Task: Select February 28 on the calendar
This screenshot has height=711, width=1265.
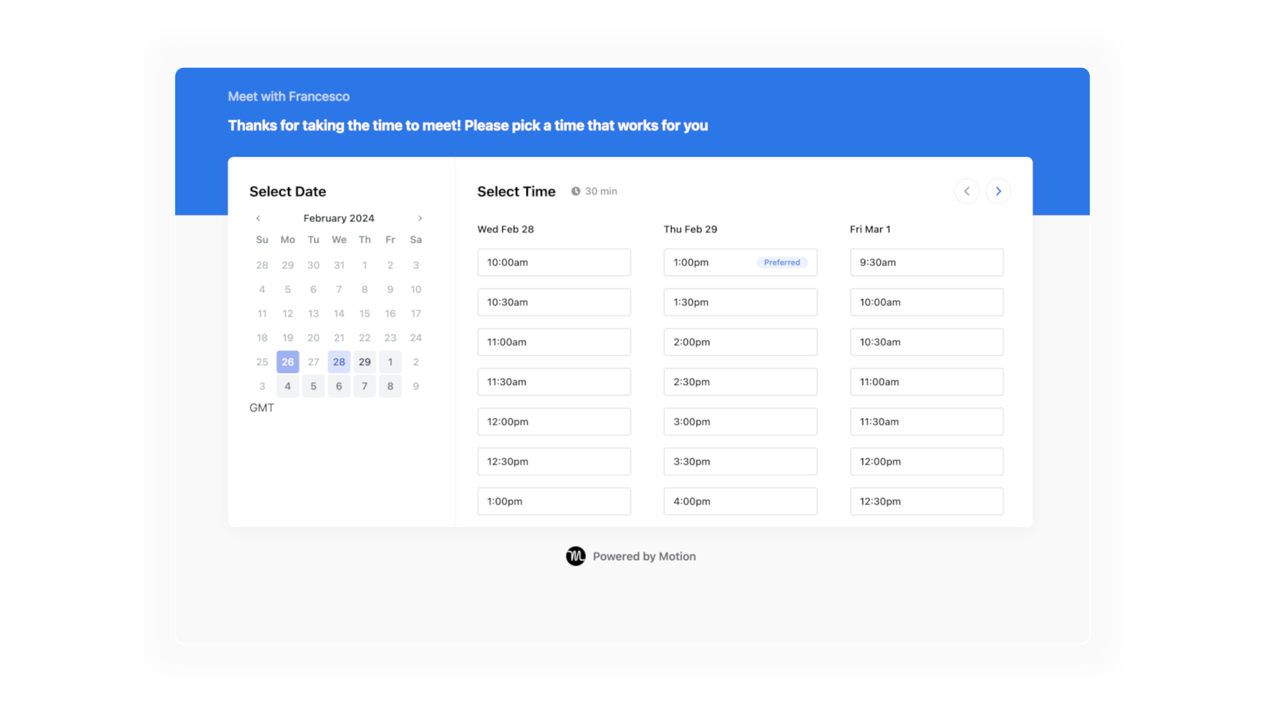Action: pos(339,361)
